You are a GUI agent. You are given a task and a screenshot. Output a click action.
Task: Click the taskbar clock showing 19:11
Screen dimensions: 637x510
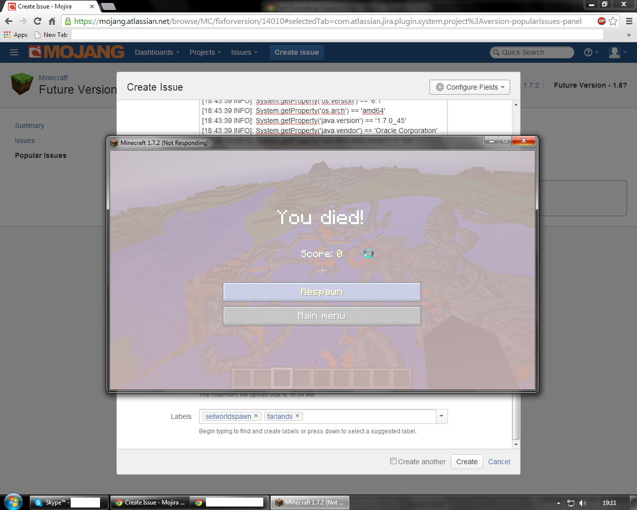tap(609, 503)
